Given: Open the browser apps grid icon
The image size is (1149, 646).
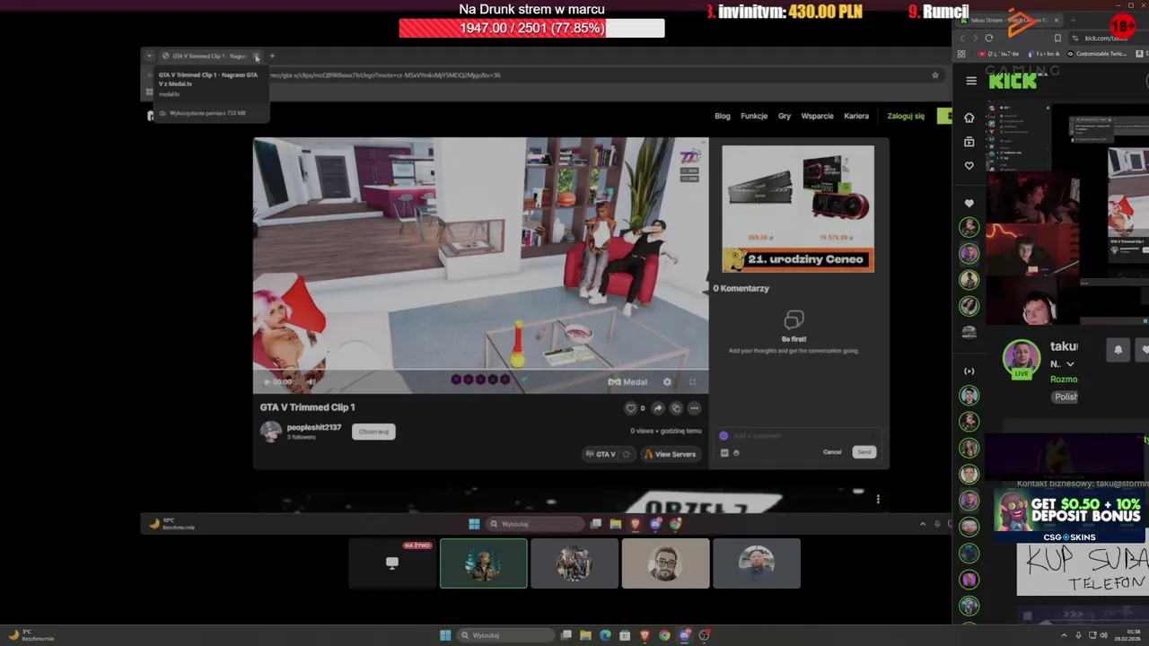Looking at the screenshot, I should click(x=961, y=54).
